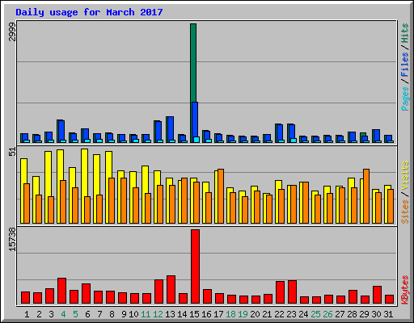The image size is (414, 323).
Task: Click the 'Hits' legend label
Action: 404,33
